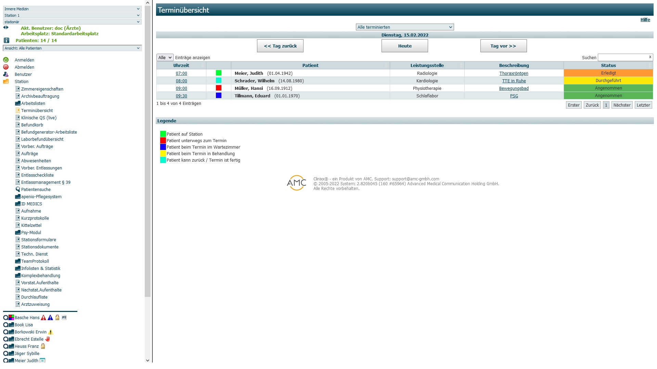Click the green Anmelden power icon
Image resolution: width=657 pixels, height=369 pixels.
click(x=6, y=60)
